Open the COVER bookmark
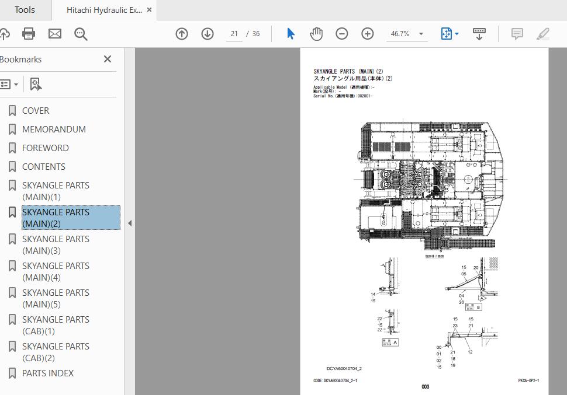567x395 pixels. pos(36,110)
